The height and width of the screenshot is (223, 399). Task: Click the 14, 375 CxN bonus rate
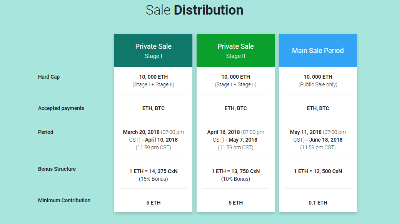pos(154,171)
